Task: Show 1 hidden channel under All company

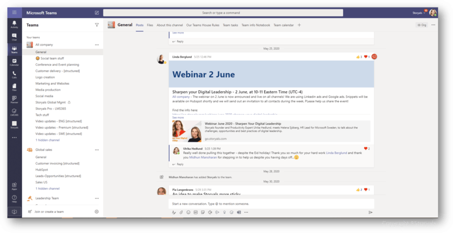Action: click(x=47, y=140)
